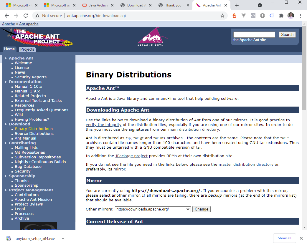
Task: Click the user profile avatar icon
Action: (291, 16)
